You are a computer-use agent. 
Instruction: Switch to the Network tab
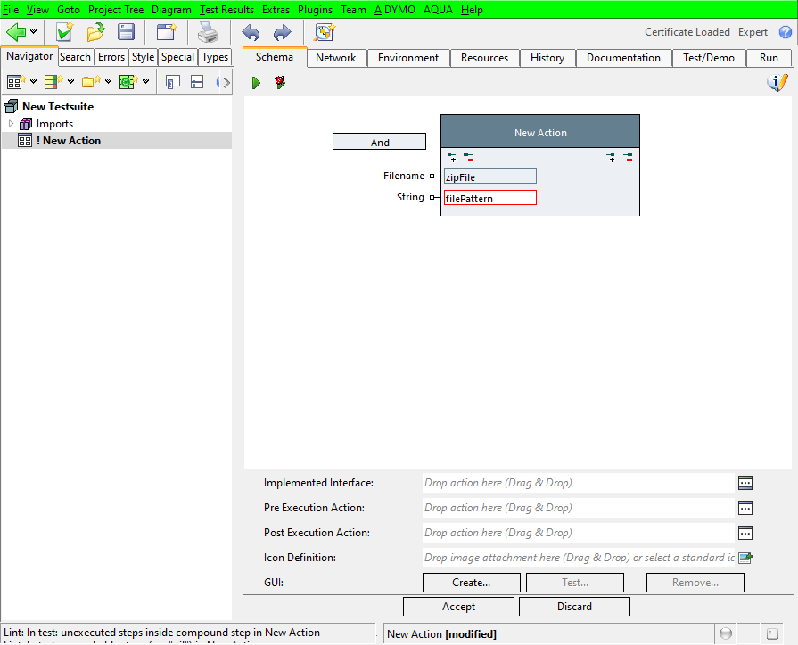pos(335,58)
